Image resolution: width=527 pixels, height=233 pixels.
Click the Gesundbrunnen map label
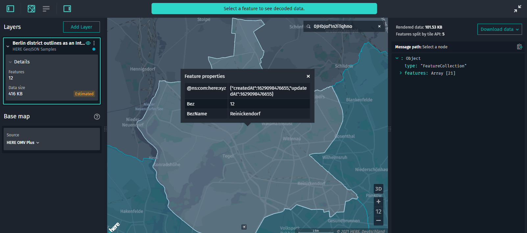[344, 221]
